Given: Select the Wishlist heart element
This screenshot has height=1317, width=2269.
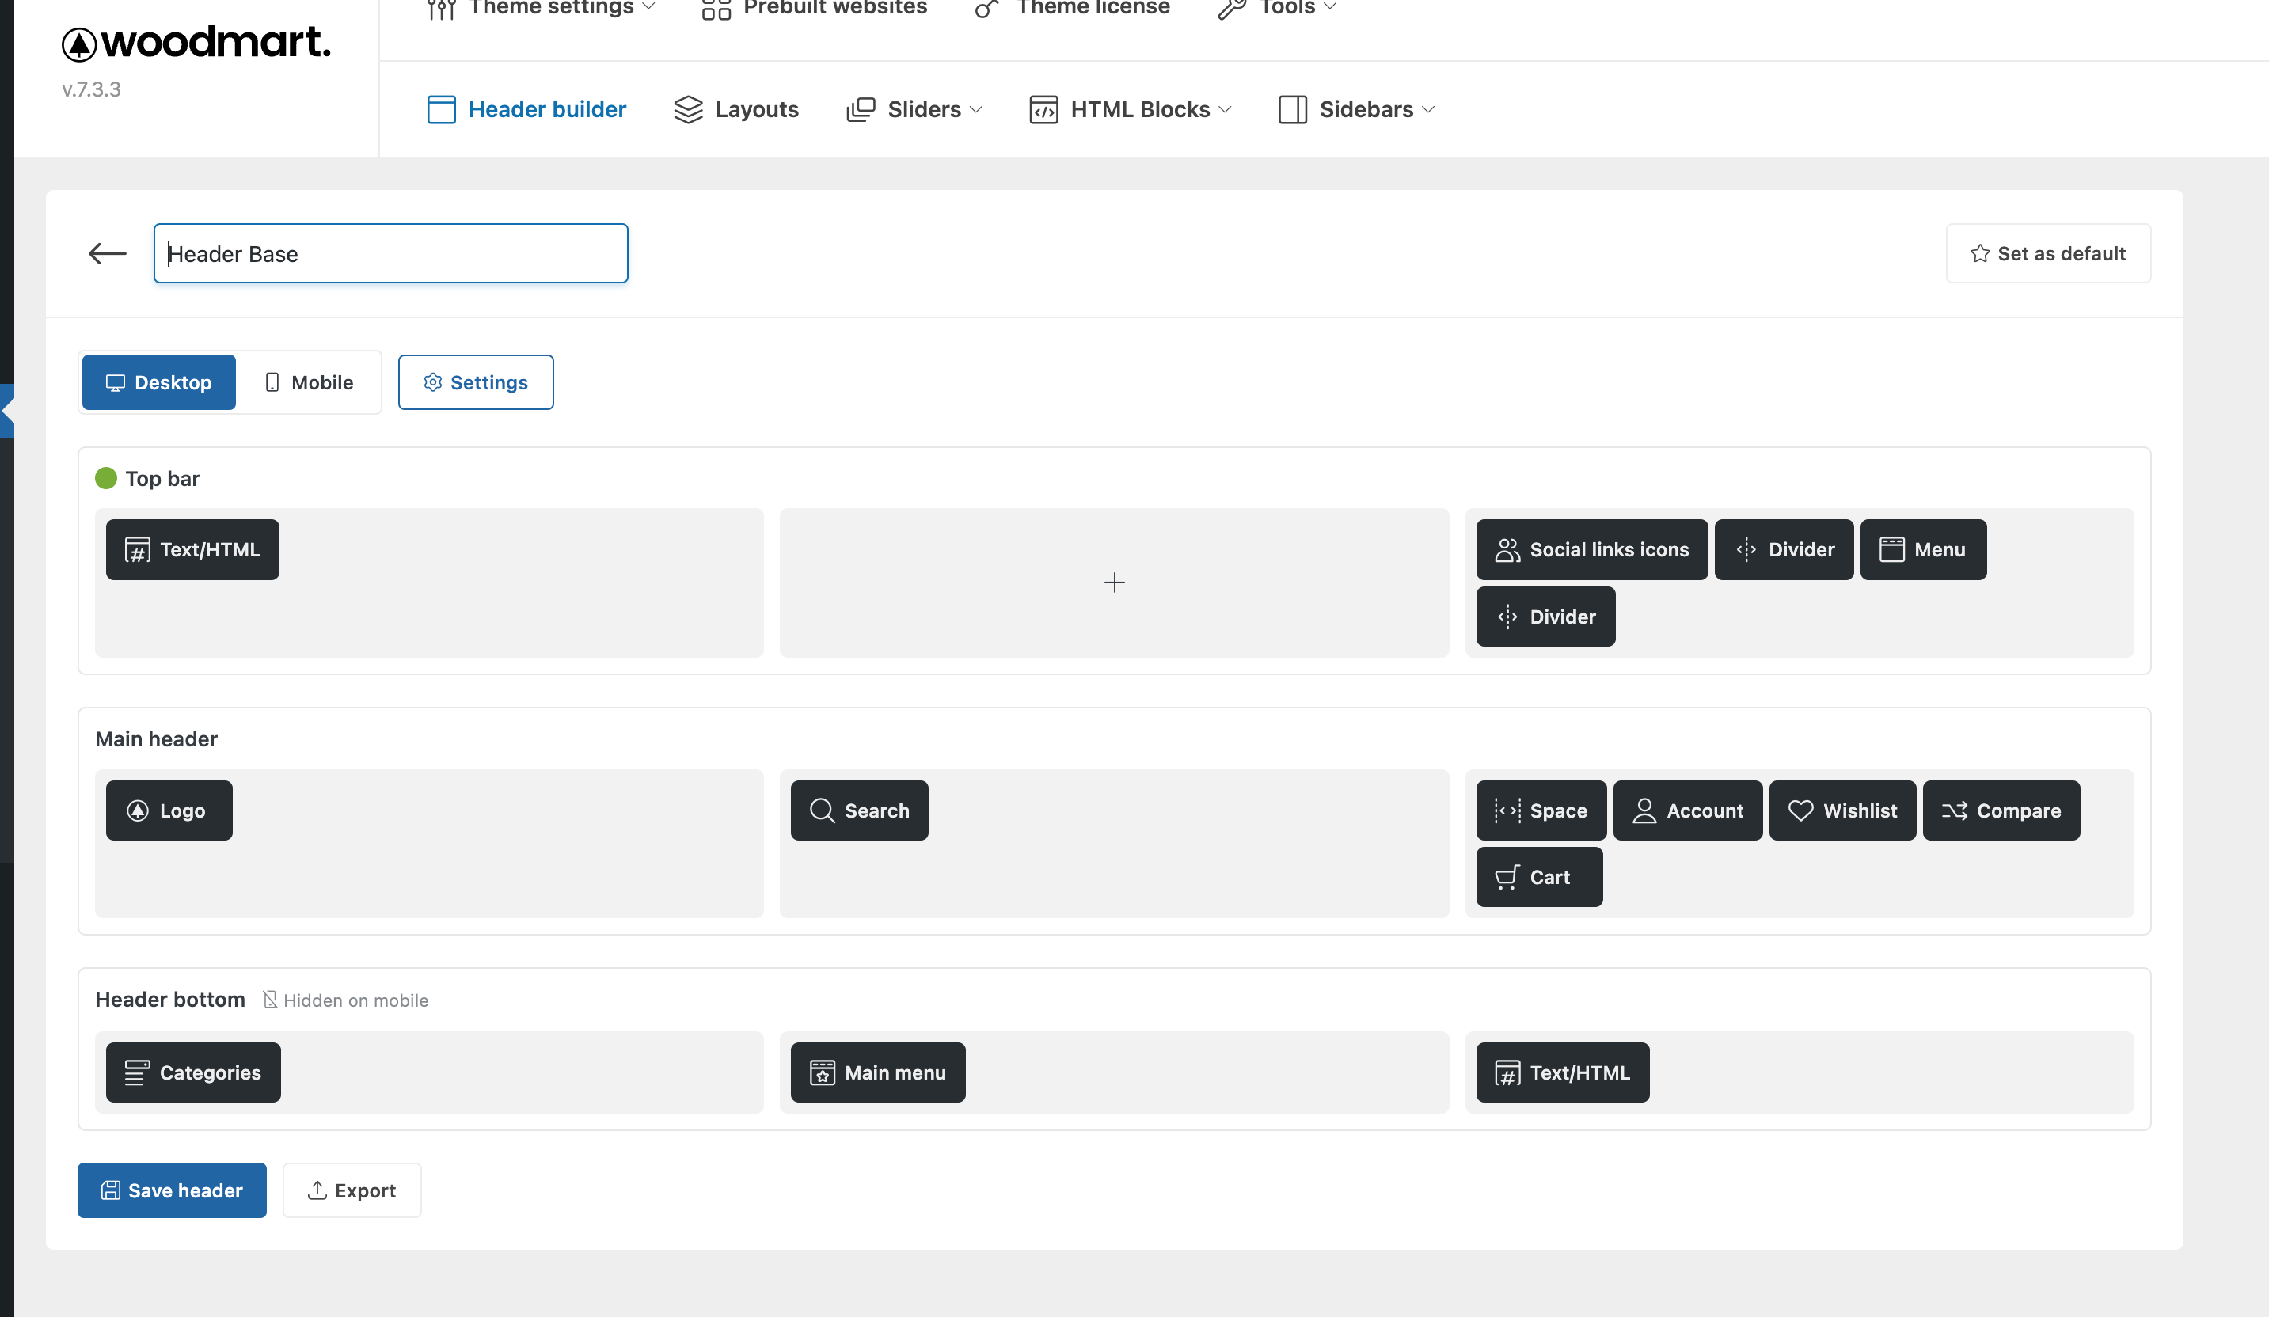Looking at the screenshot, I should (x=1842, y=810).
